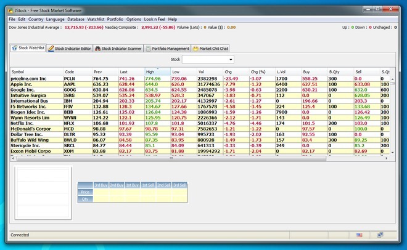The height and width of the screenshot is (250, 407).
Task: Click the network connection icon in status bar
Action: tap(380, 235)
